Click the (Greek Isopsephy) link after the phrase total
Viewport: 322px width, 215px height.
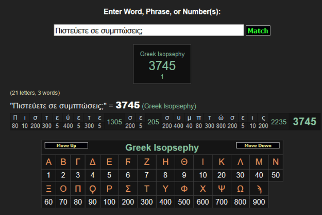point(169,106)
